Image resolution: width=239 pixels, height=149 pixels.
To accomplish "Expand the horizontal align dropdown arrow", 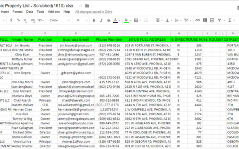I will [162, 20].
